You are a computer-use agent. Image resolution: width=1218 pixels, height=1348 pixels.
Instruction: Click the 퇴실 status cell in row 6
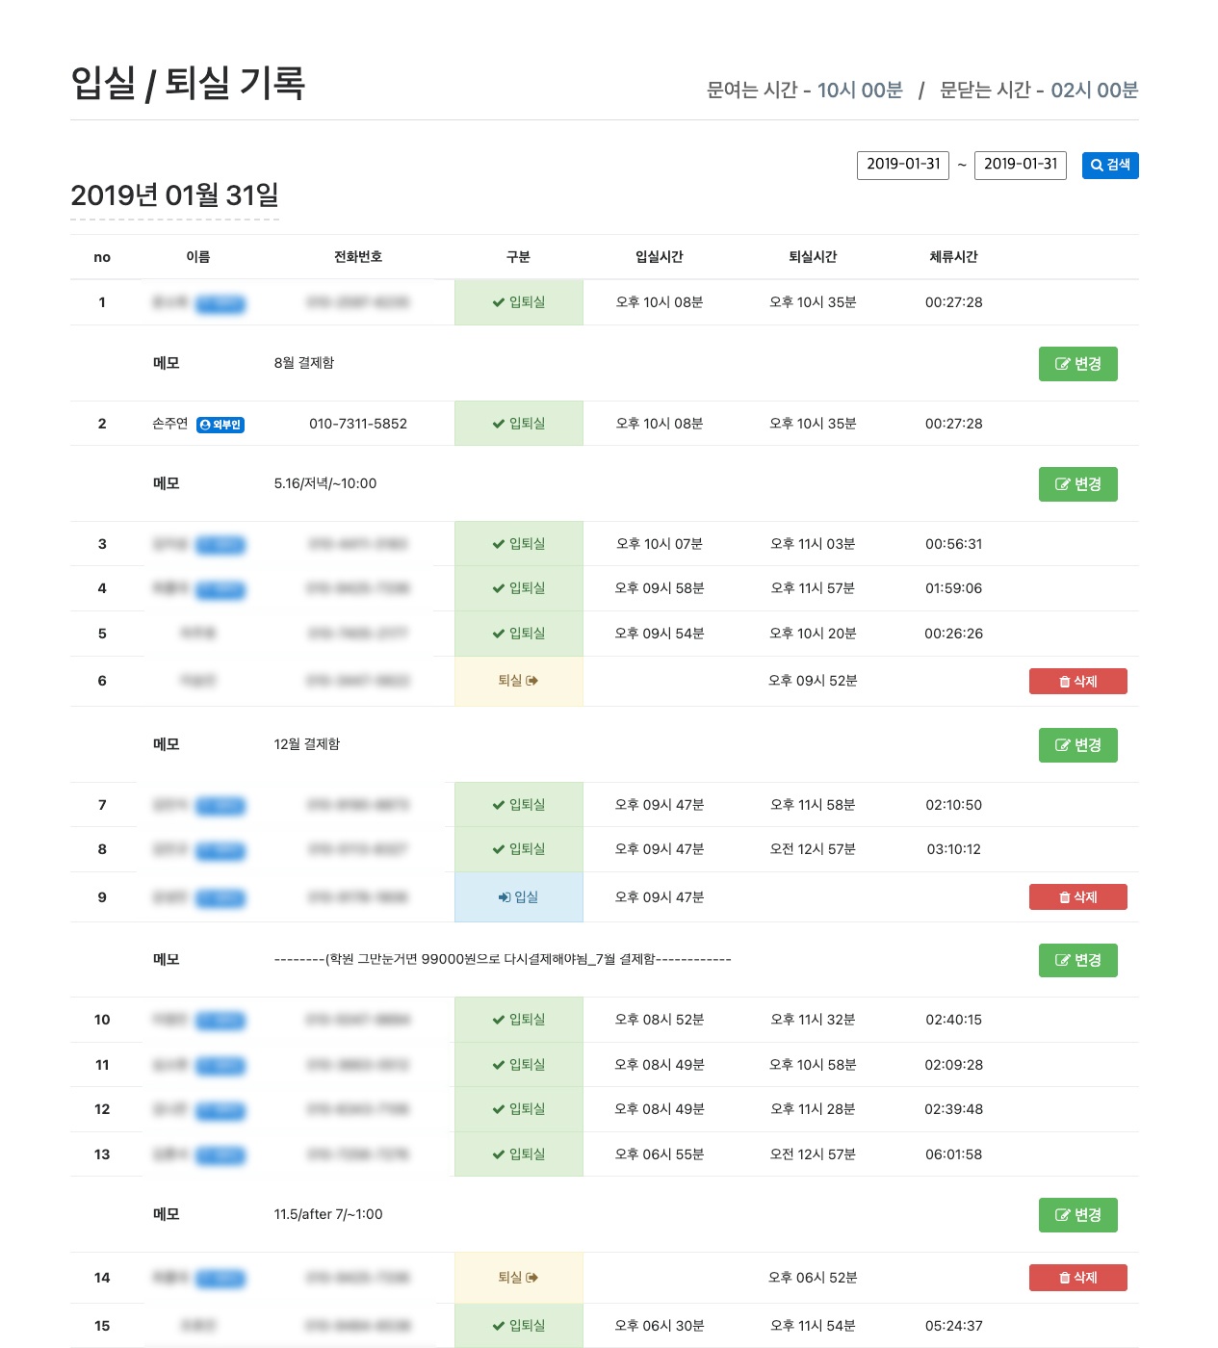click(518, 681)
